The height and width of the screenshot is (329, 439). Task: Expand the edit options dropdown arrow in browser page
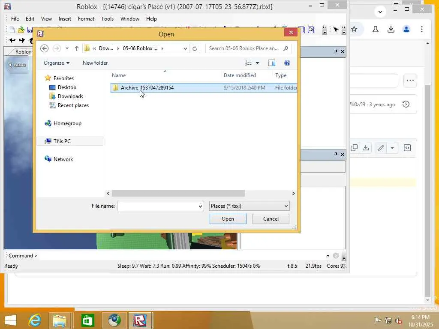[x=392, y=148]
